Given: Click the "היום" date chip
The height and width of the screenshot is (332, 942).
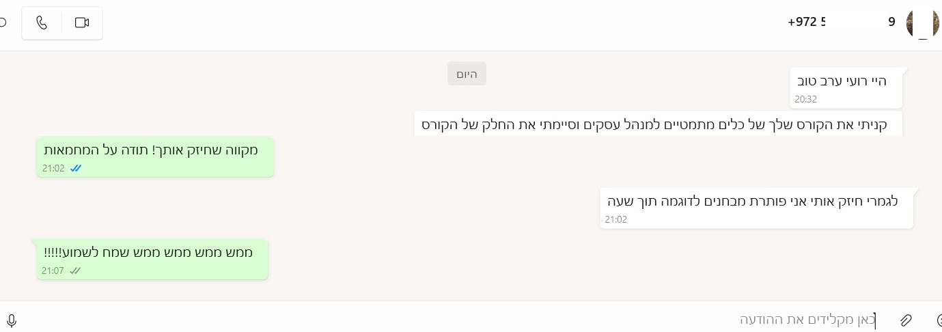Looking at the screenshot, I should point(467,74).
